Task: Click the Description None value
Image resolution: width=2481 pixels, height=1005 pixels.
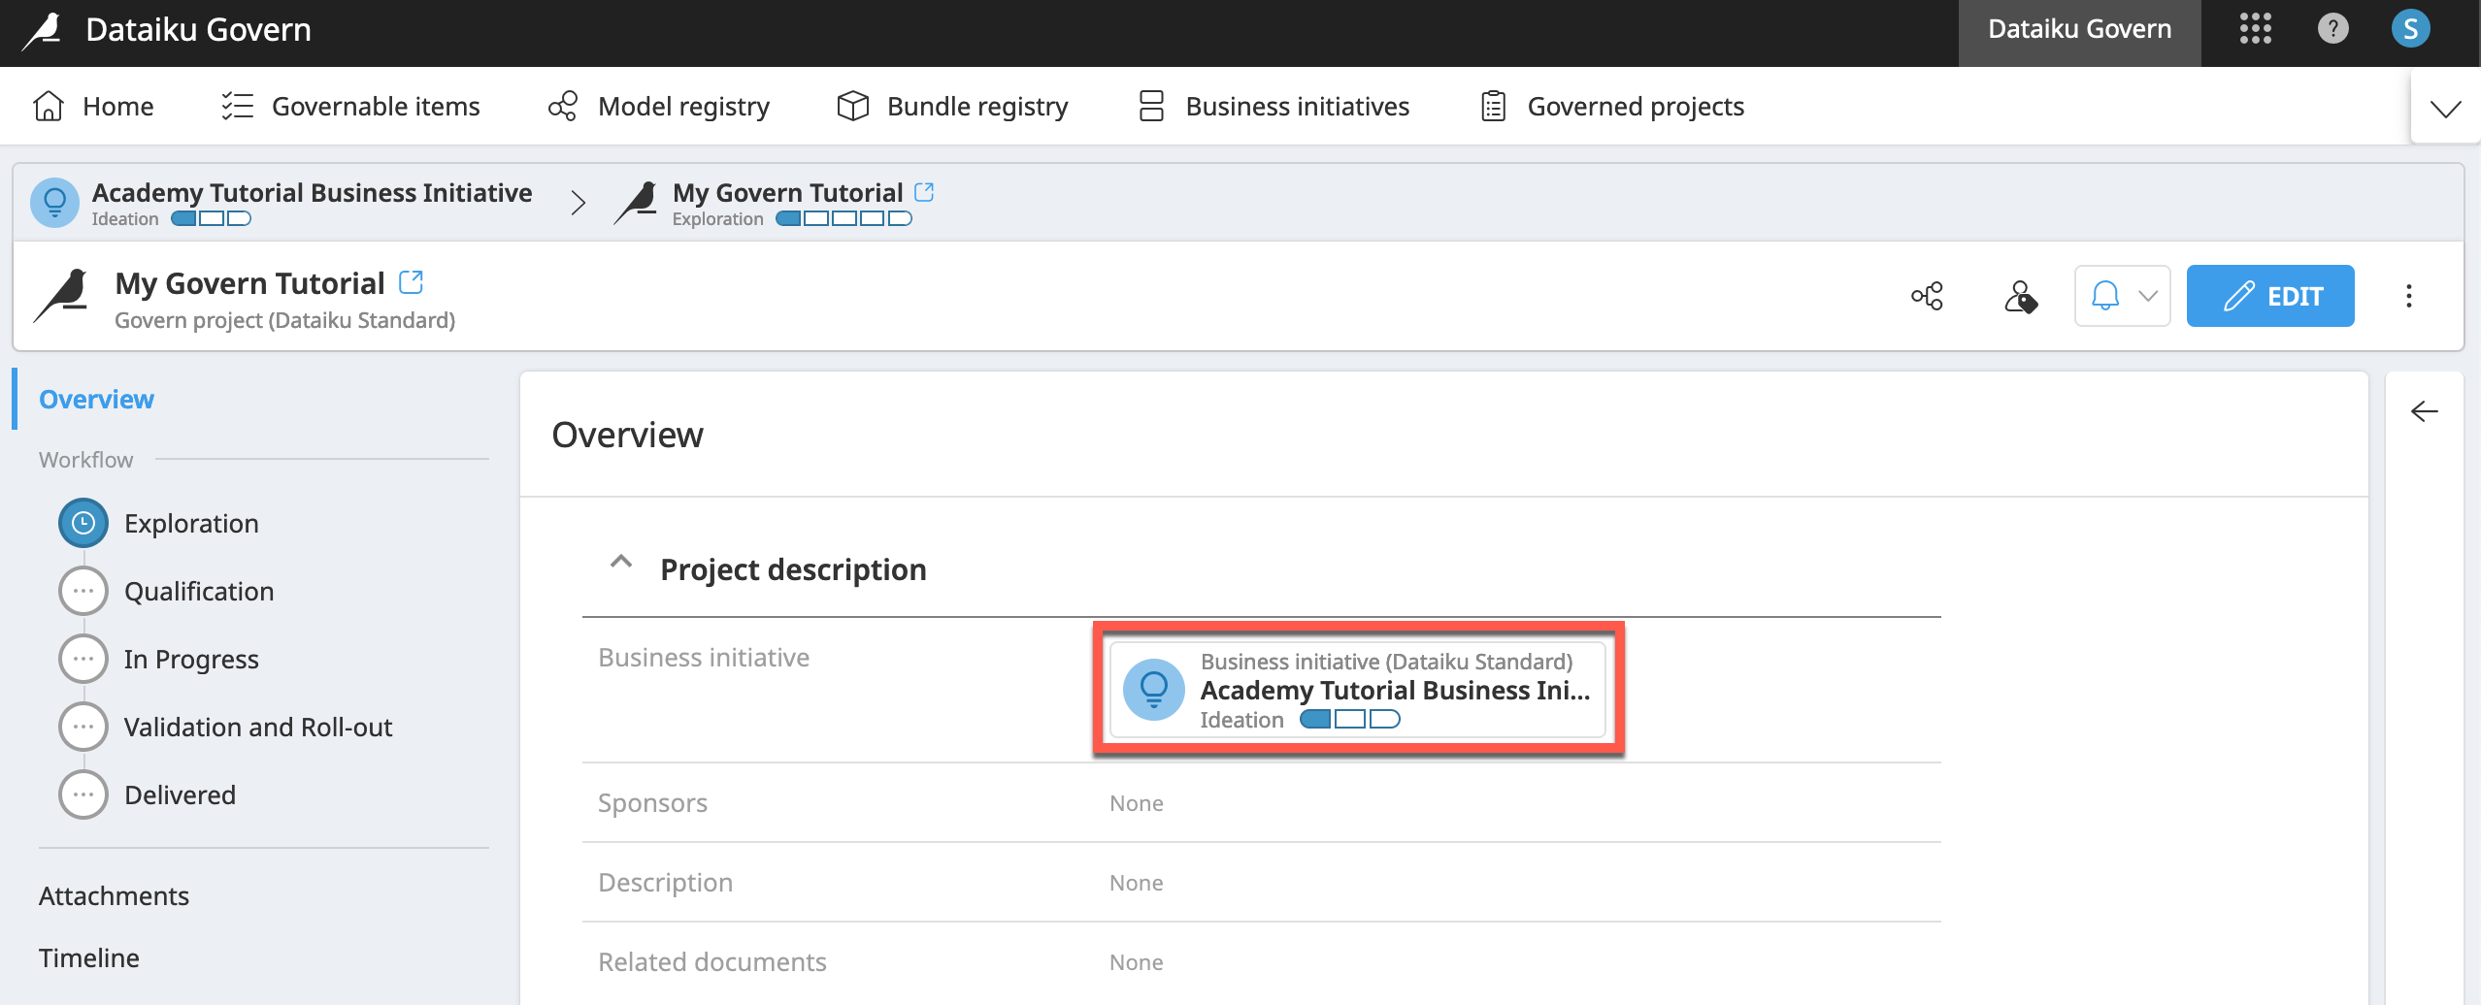Action: [1137, 883]
